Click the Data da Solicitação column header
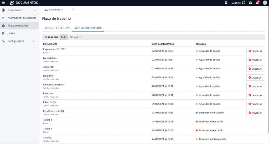The height and width of the screenshot is (144, 269). [163, 44]
